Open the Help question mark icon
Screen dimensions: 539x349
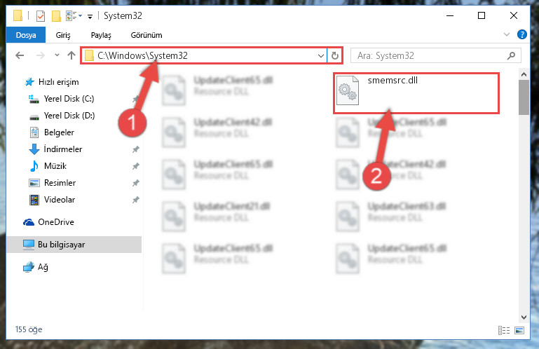[x=521, y=34]
